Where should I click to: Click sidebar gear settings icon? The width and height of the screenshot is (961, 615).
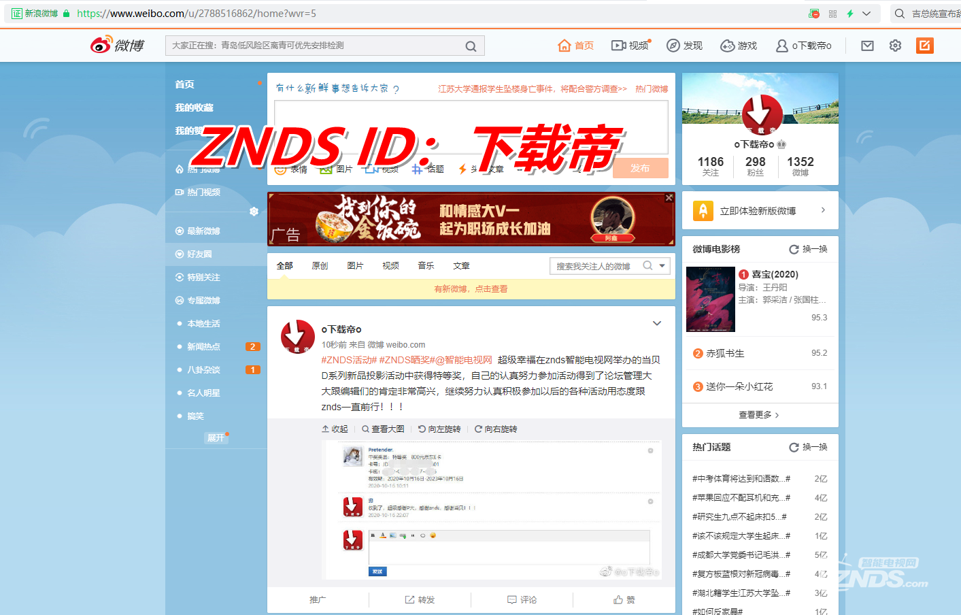[x=254, y=212]
